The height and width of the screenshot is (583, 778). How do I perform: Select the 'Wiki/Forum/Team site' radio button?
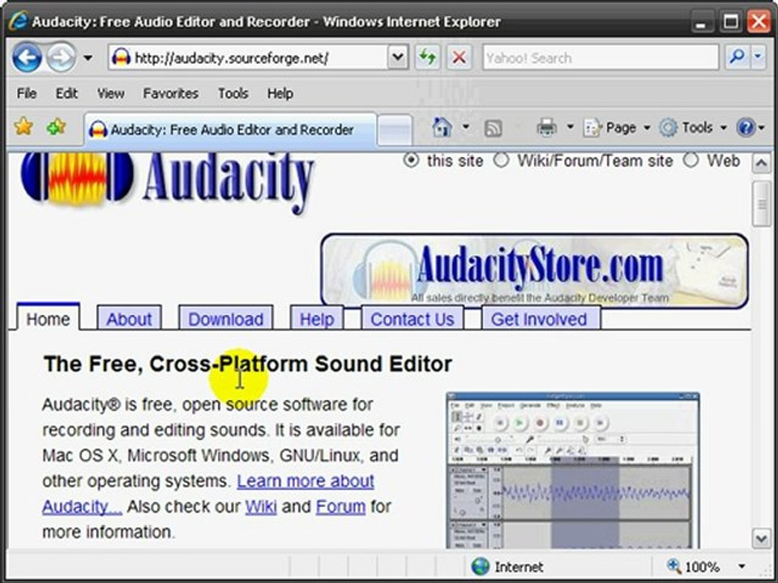[501, 160]
